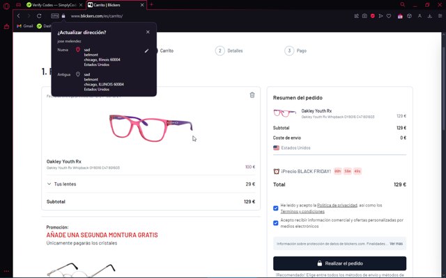Open the extensions cube icon
The height and width of the screenshot is (278, 446).
(409, 16)
